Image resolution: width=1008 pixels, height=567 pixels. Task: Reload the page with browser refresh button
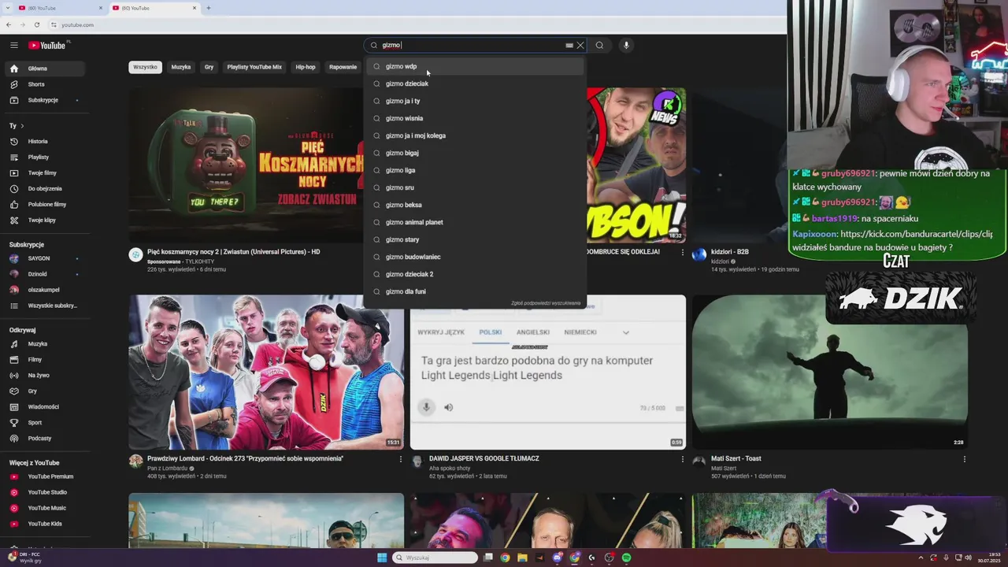(36, 24)
